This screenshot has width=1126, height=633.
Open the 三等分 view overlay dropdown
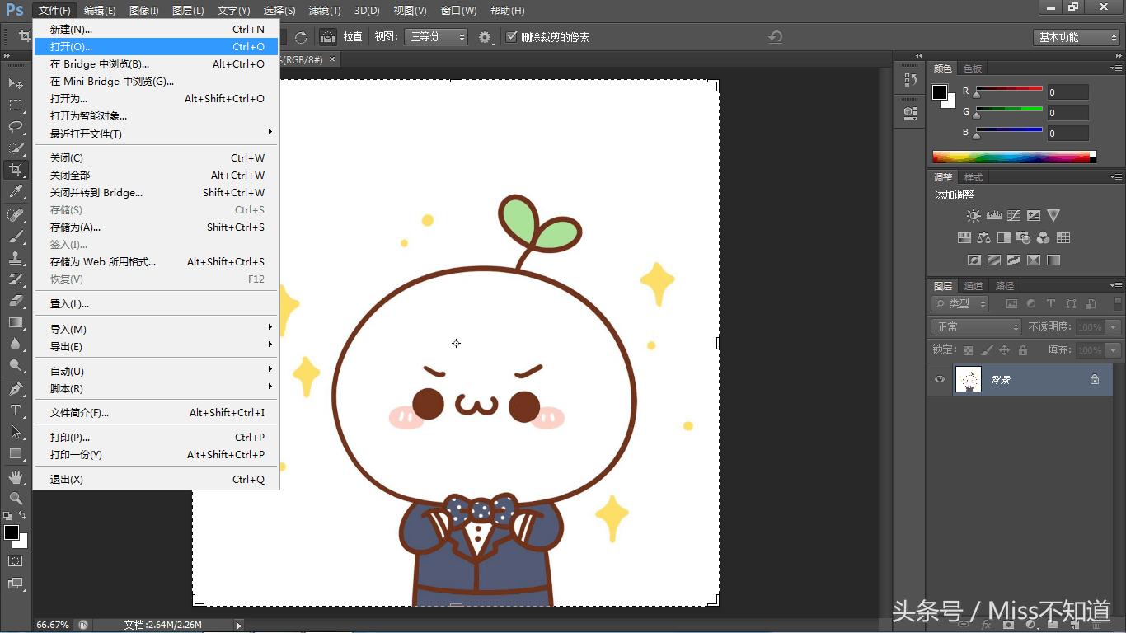click(x=436, y=37)
